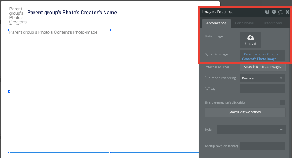Viewport: 292px width, 158px height.
Task: Switch to the Transitions tab
Action: (x=272, y=23)
